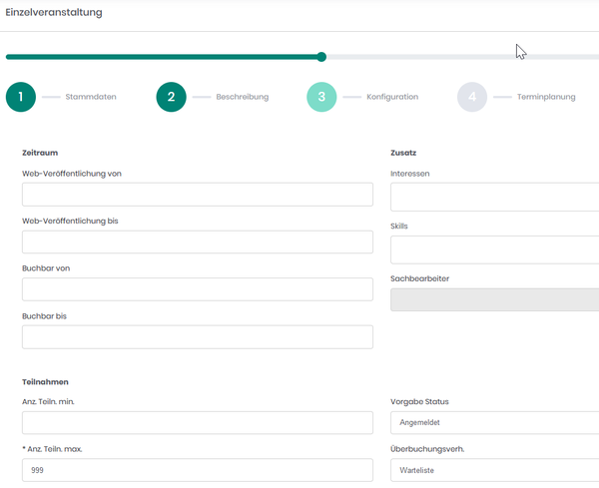Open the Konfiguration step label
Image resolution: width=599 pixels, height=488 pixels.
(x=392, y=97)
